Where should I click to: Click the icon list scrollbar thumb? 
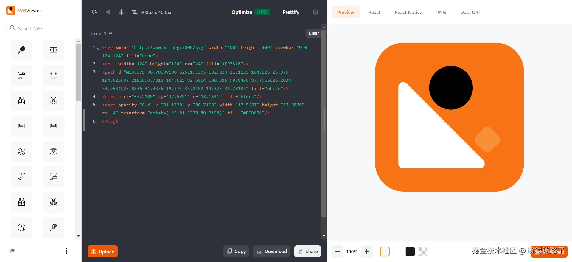[x=78, y=72]
